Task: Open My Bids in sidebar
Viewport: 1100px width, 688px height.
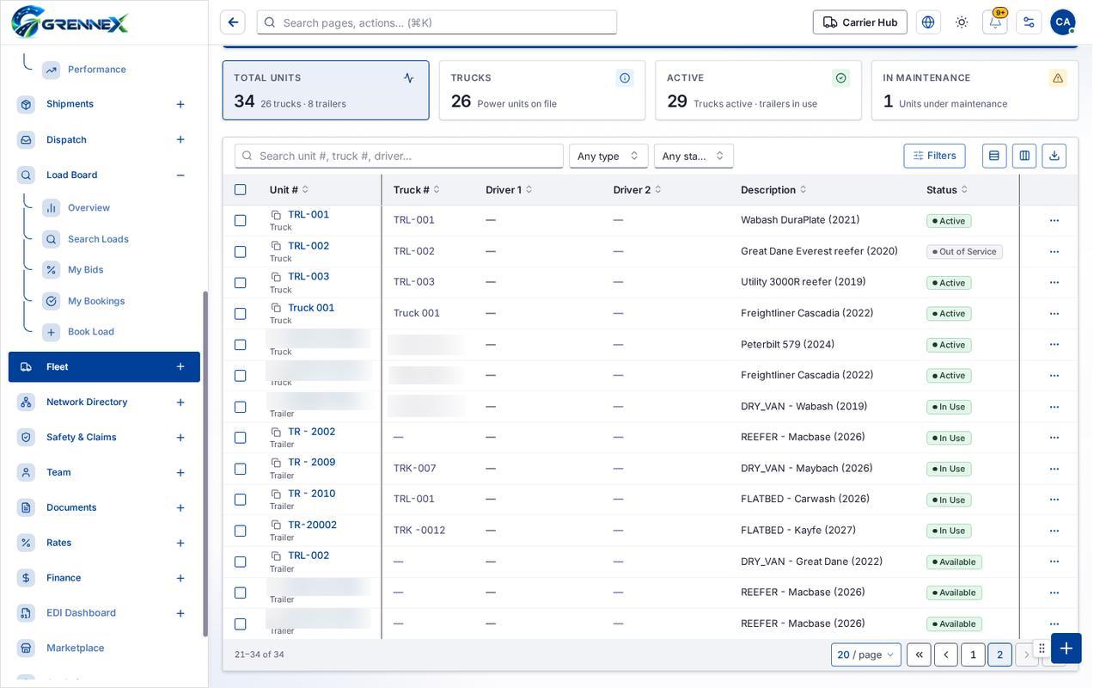Action: click(x=85, y=270)
